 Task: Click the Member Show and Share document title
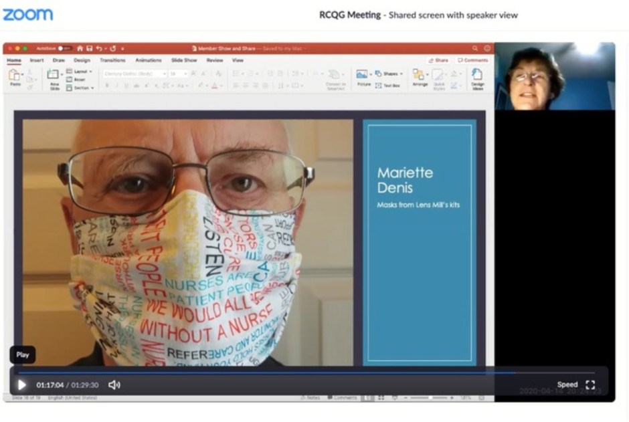point(227,49)
